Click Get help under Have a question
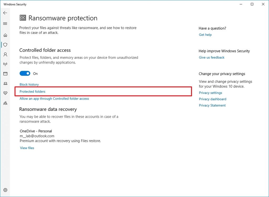 click(x=205, y=34)
